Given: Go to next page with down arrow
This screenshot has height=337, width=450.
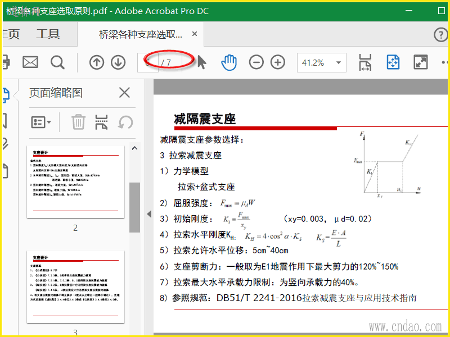Looking at the screenshot, I should coord(118,62).
